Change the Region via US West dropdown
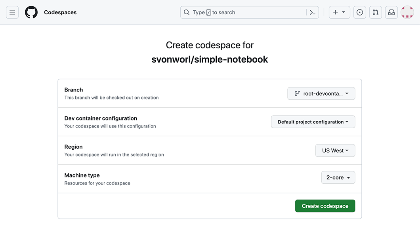420x236 pixels. 335,150
